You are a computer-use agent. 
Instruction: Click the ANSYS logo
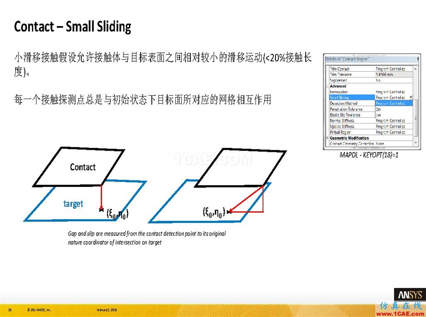pos(410,295)
